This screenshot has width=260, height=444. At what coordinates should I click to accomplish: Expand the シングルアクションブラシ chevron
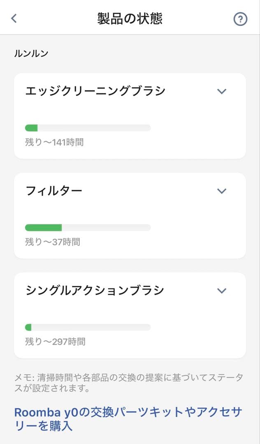click(222, 291)
